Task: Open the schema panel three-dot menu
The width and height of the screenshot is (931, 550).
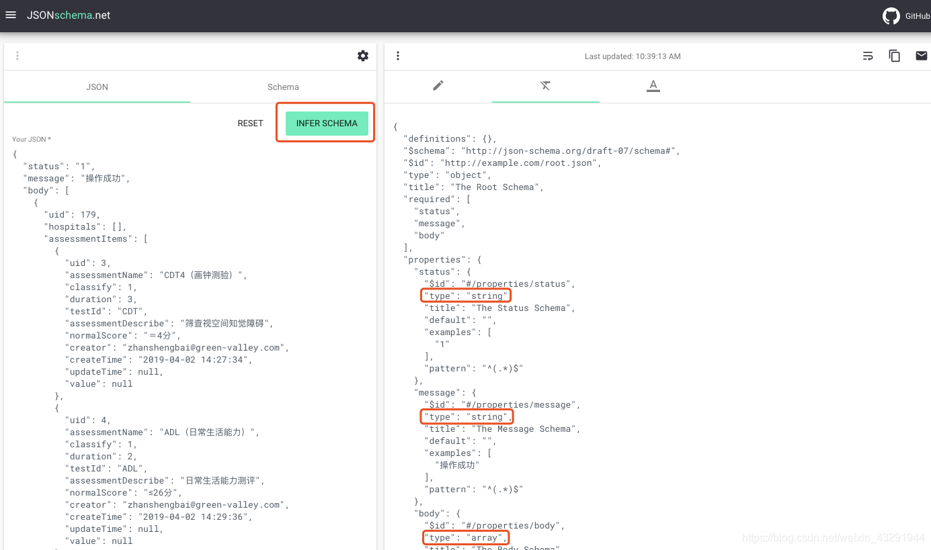Action: [398, 56]
